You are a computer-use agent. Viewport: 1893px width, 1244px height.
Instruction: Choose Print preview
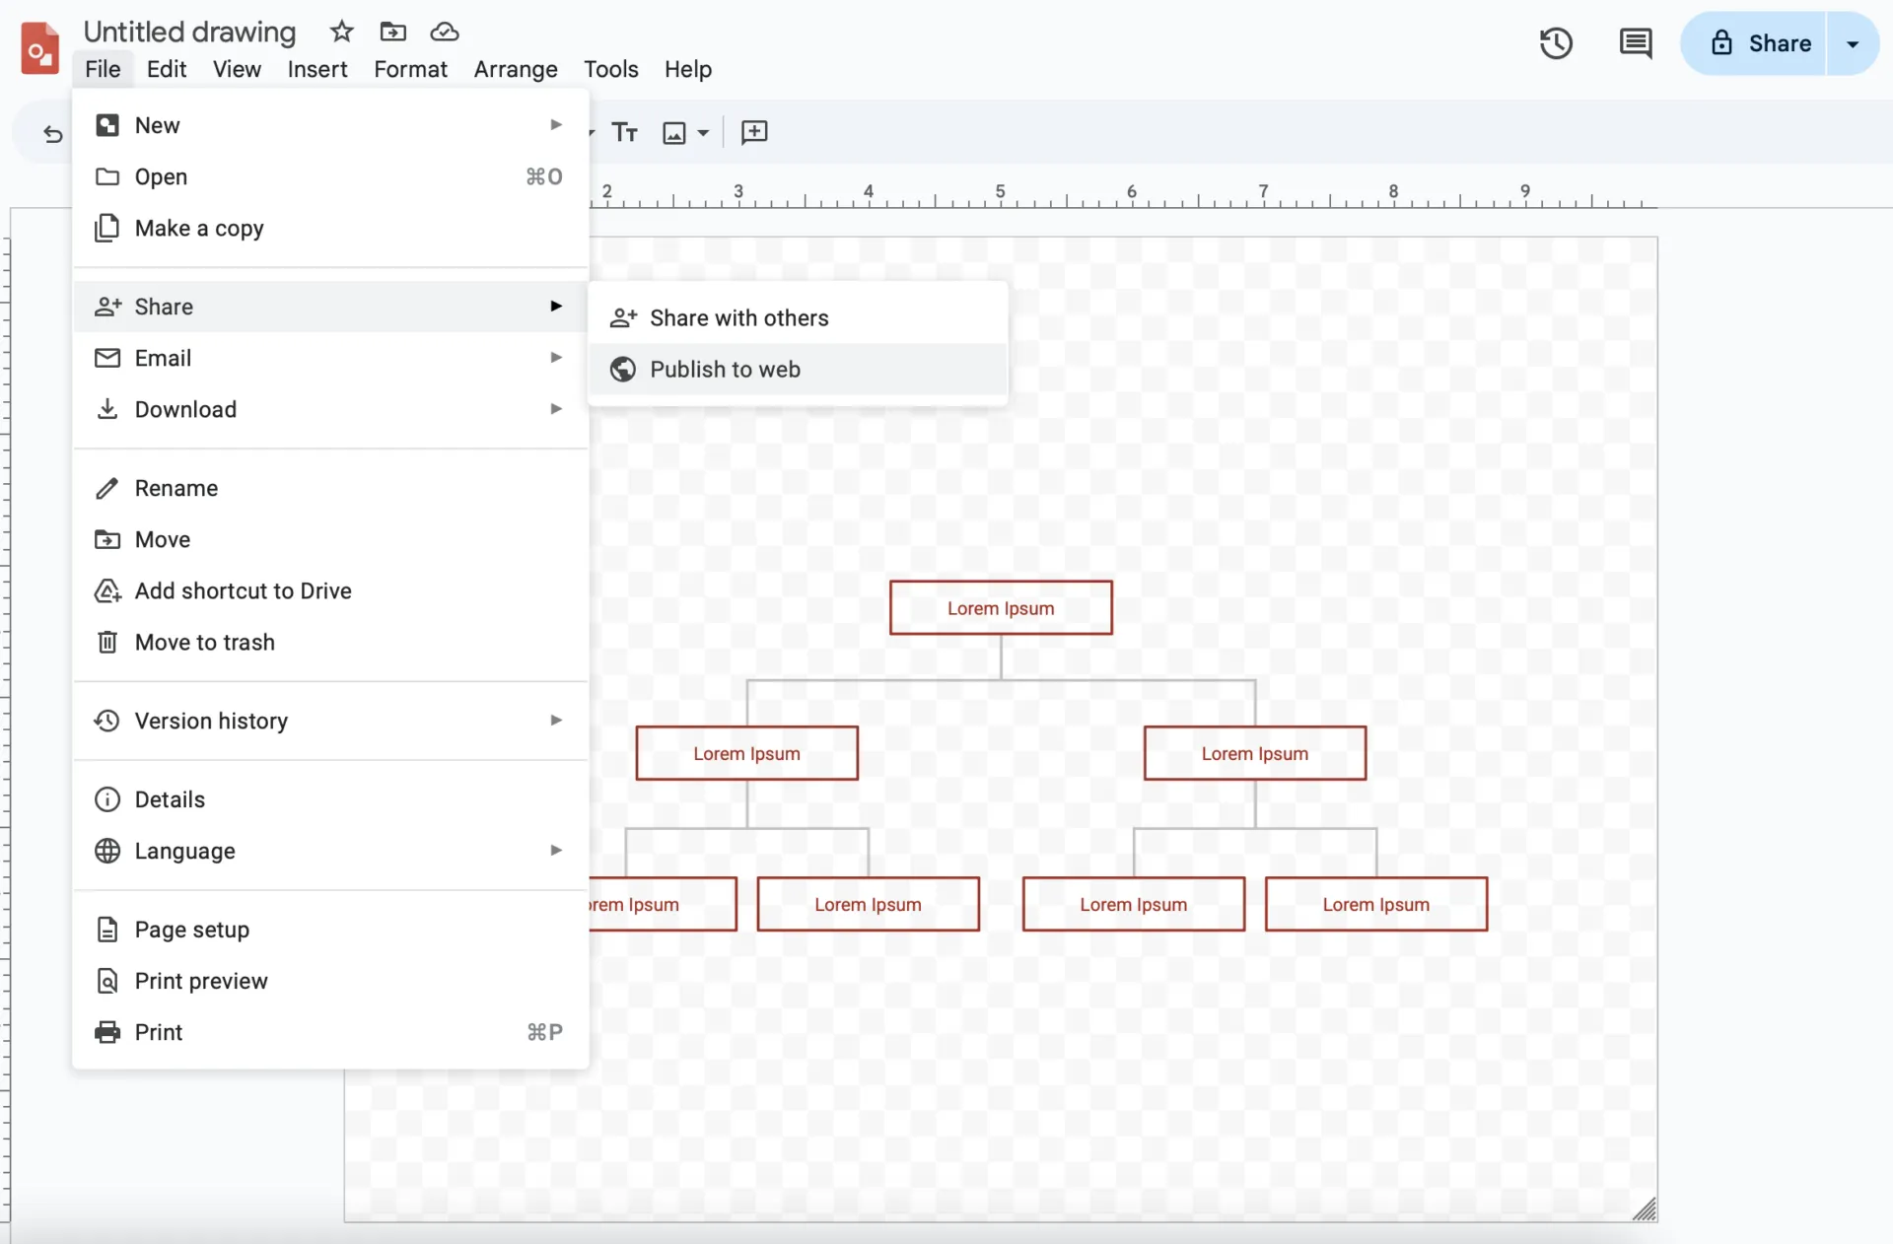point(330,981)
